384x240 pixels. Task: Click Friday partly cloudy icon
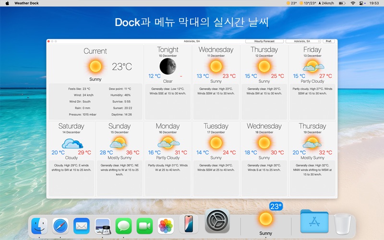coord(313,66)
